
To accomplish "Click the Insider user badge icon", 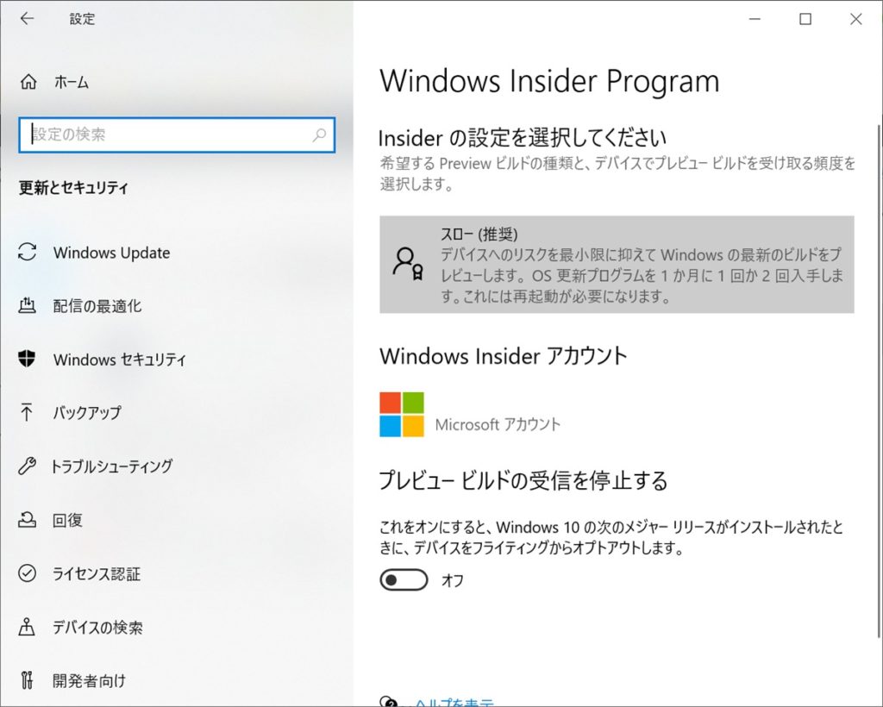I will [408, 264].
